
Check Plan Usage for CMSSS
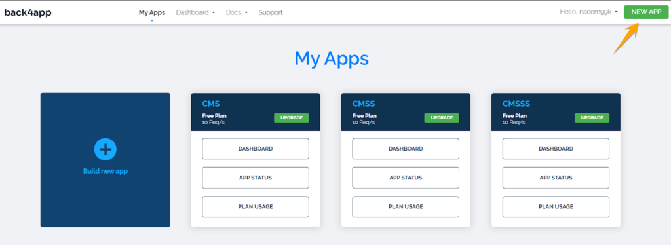point(556,207)
